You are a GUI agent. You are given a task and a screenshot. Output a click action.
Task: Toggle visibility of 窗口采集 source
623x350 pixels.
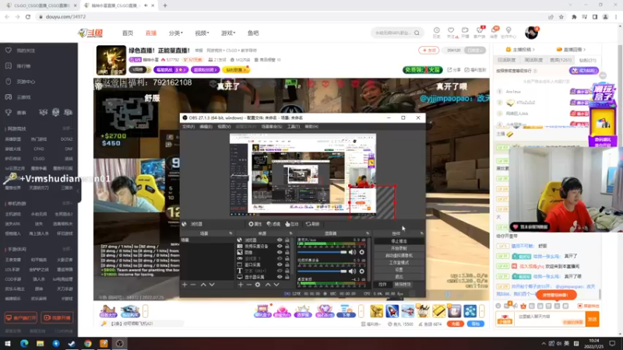[280, 264]
